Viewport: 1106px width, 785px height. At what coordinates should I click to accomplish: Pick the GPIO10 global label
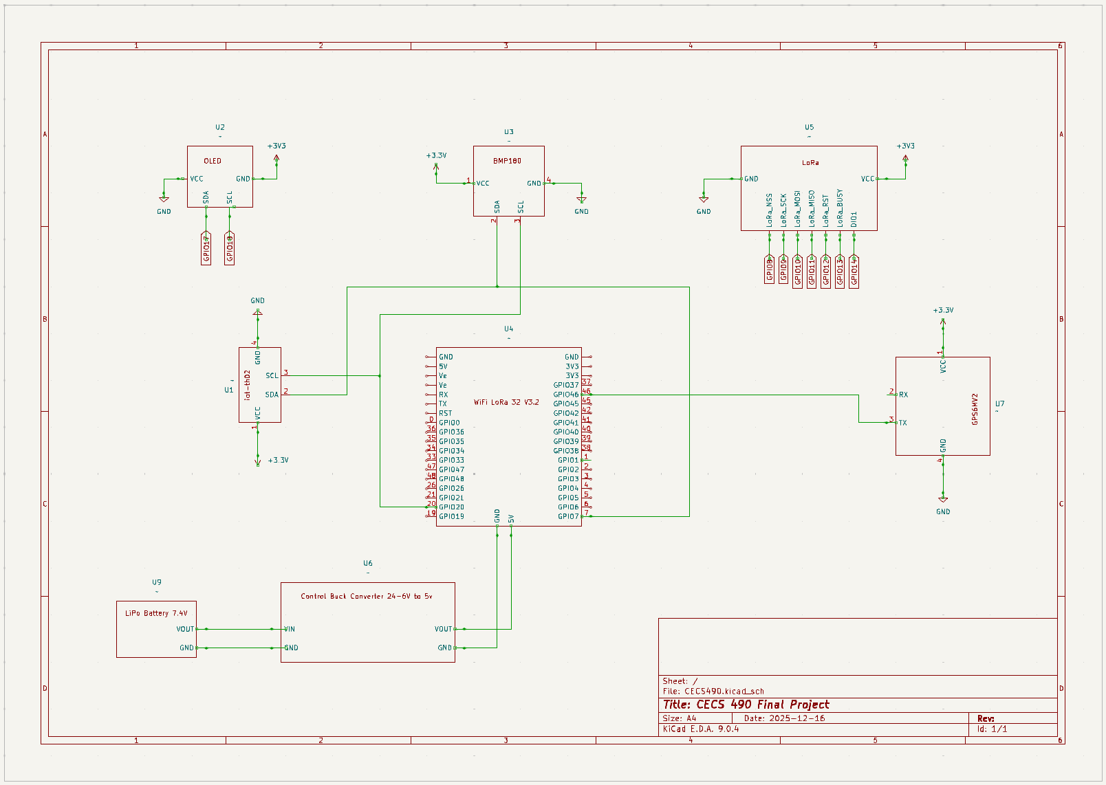click(798, 272)
